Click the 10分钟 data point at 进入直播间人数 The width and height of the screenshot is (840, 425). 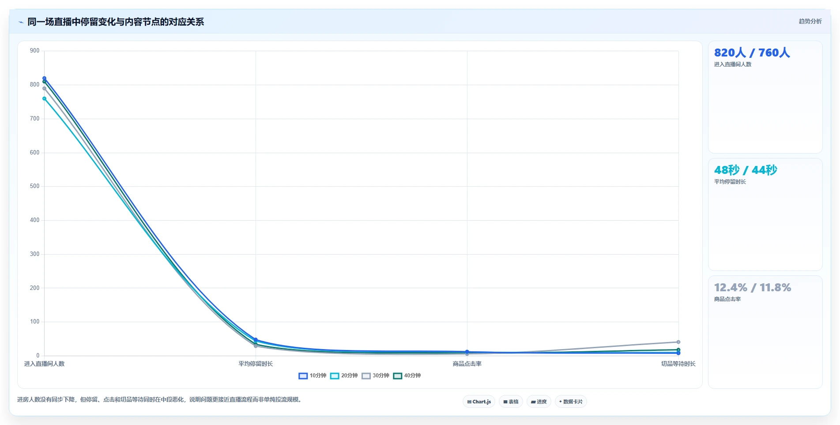[44, 78]
